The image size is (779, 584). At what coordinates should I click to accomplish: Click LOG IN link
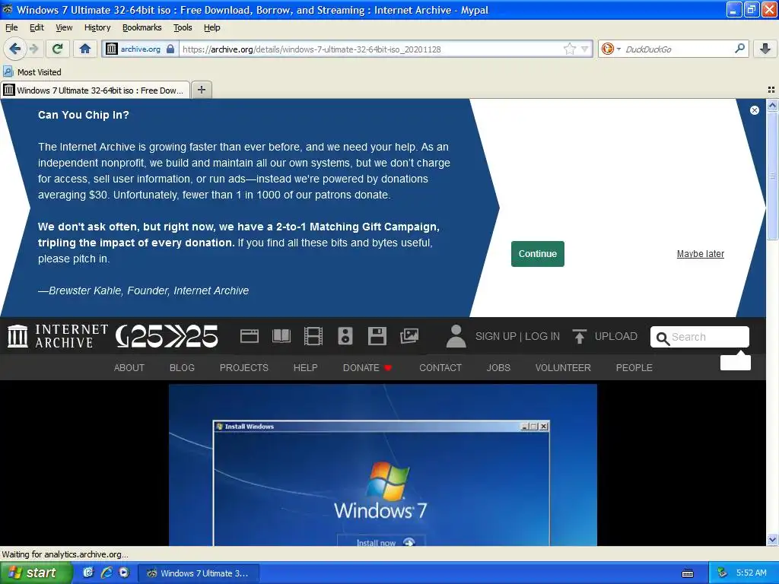542,336
